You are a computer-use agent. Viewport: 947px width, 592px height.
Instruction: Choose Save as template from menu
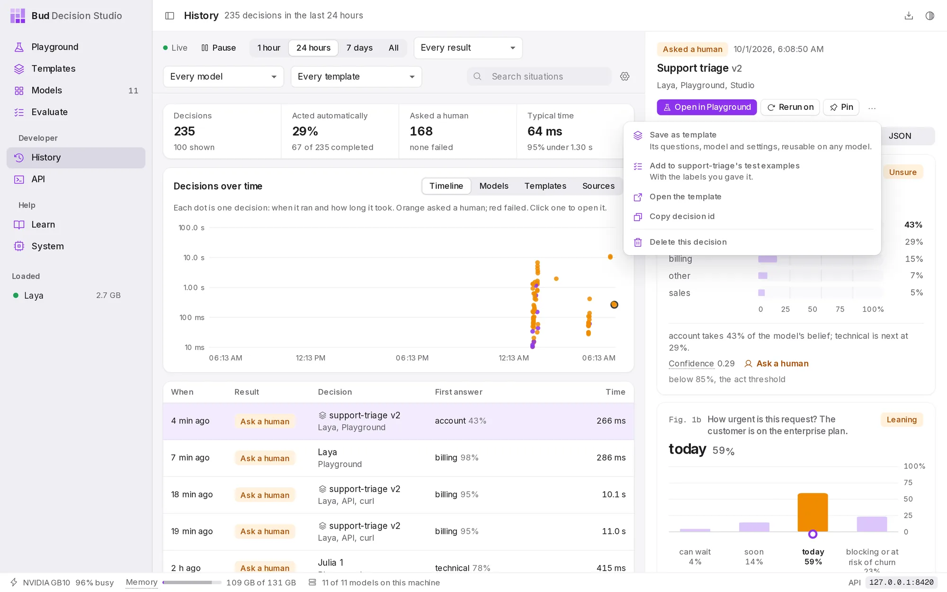click(x=752, y=141)
